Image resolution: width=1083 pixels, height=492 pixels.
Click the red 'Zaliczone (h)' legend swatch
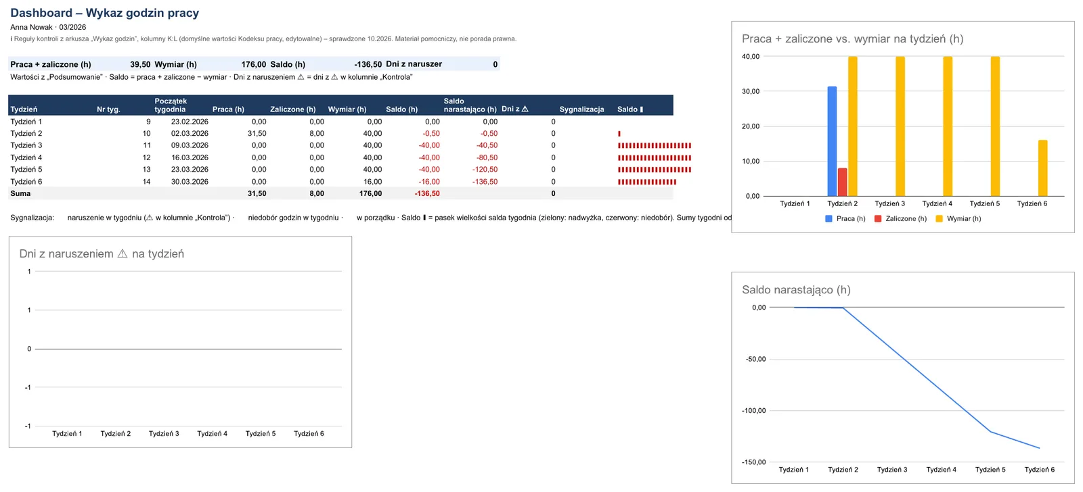click(x=878, y=218)
